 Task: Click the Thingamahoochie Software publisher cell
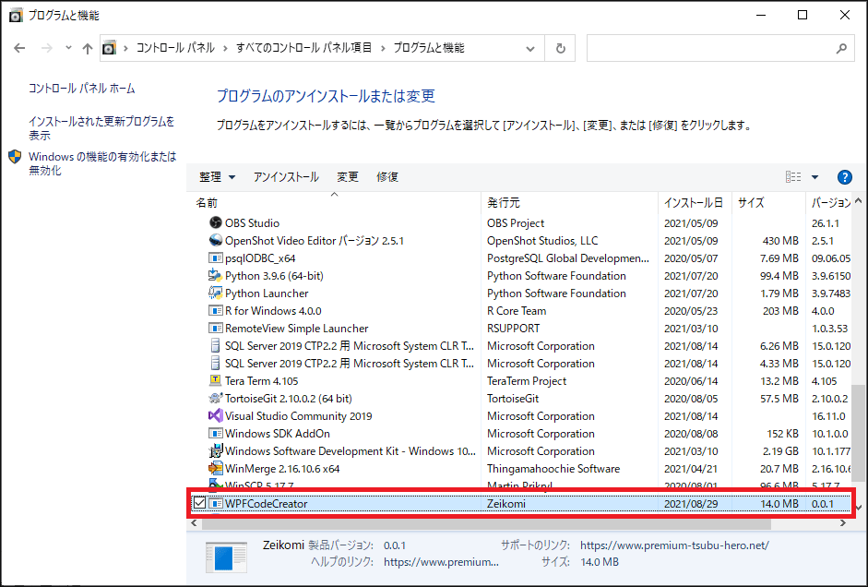click(x=553, y=469)
